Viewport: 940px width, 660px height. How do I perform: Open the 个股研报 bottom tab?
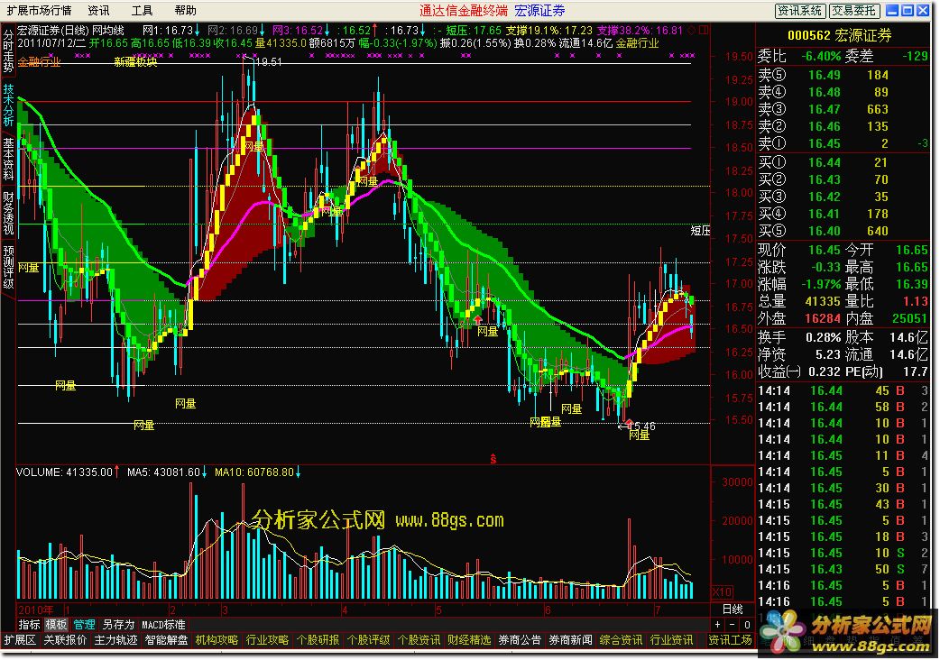tap(318, 640)
